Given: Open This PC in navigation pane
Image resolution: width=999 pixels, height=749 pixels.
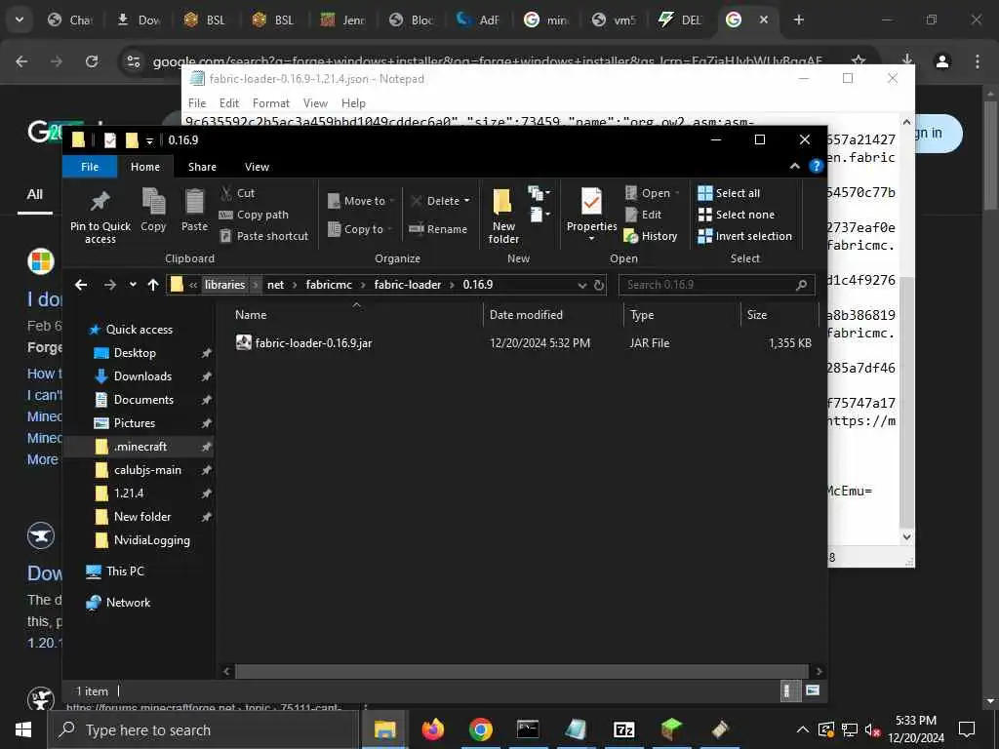Looking at the screenshot, I should (x=125, y=572).
